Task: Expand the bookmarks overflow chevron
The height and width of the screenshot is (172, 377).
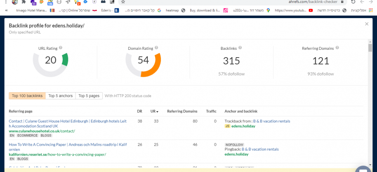Action: (6, 10)
